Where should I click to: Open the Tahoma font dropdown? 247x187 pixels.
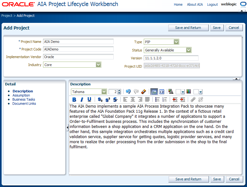pyautogui.click(x=104, y=92)
